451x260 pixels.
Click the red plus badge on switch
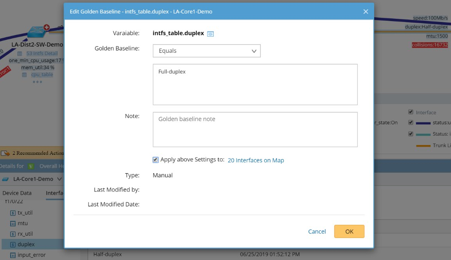pos(47,27)
